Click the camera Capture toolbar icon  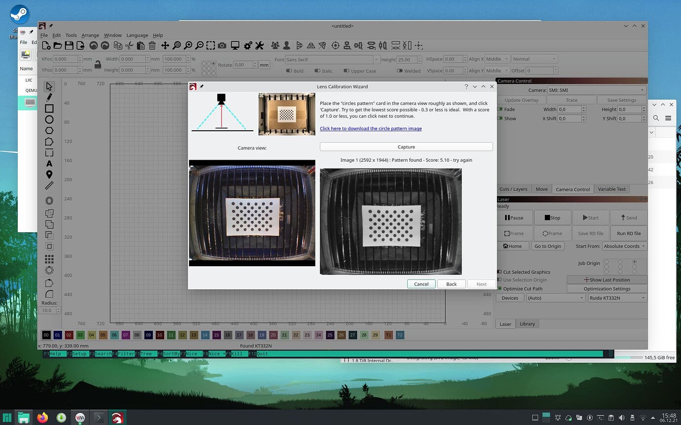pyautogui.click(x=223, y=45)
